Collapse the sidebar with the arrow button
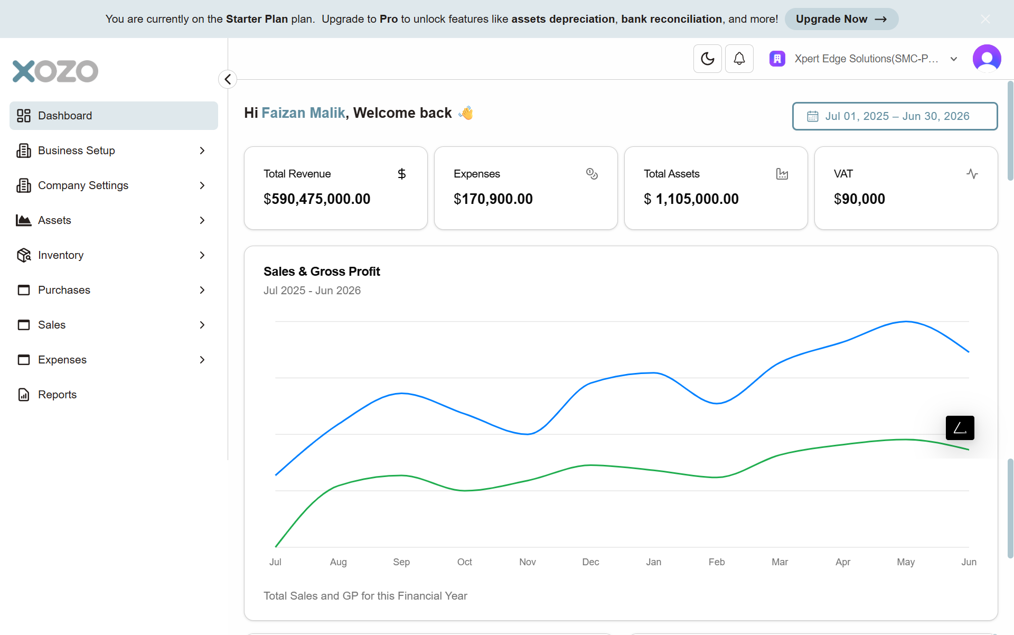The image size is (1014, 635). (x=228, y=79)
